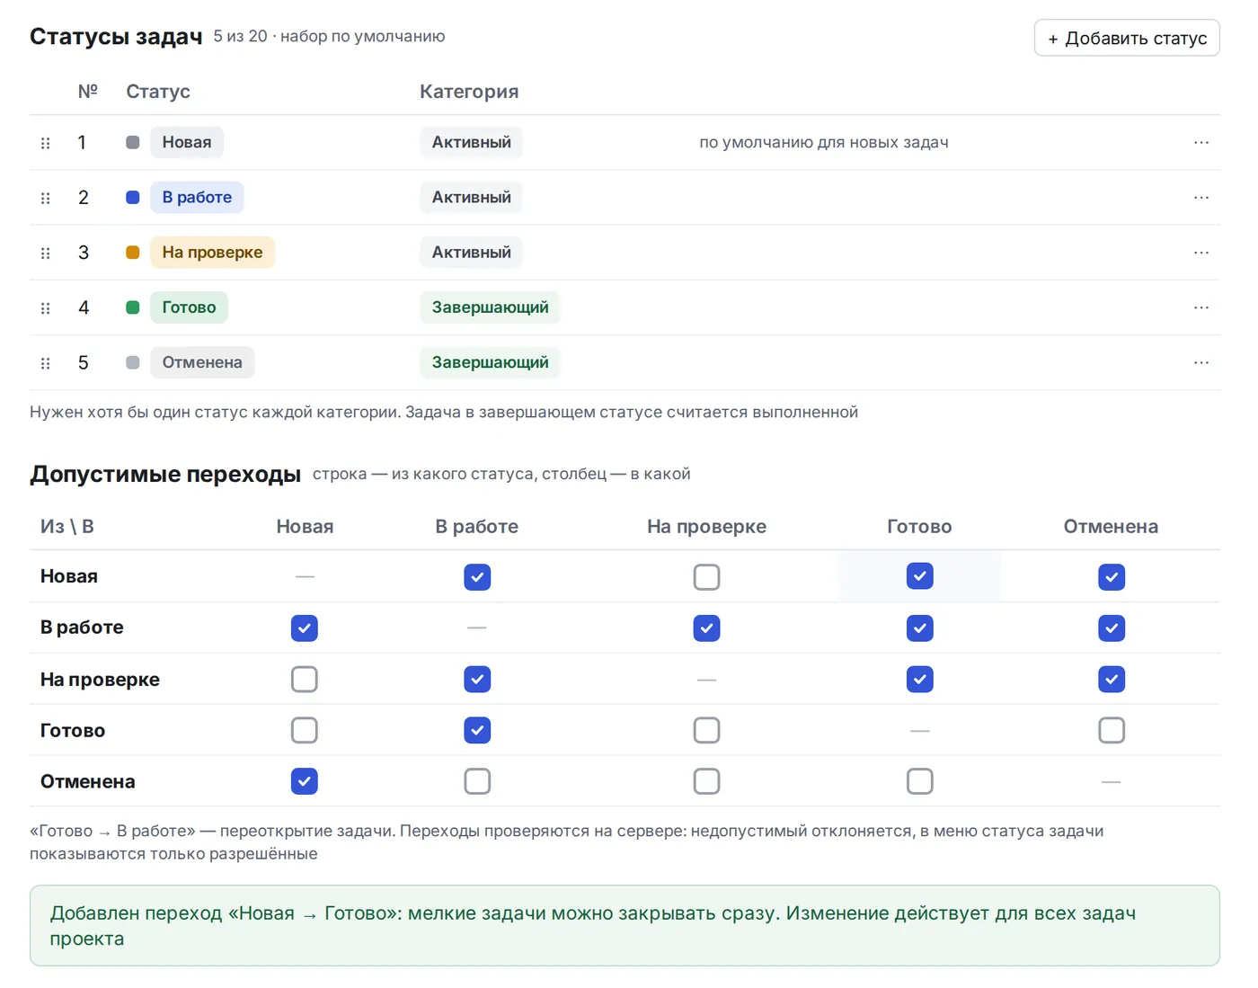Click the blue color swatch of В работе
Viewport: 1258px width, 988px height.
(x=133, y=197)
